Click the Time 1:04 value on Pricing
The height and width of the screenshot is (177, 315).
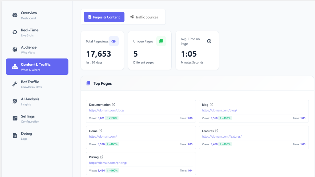(x=190, y=171)
